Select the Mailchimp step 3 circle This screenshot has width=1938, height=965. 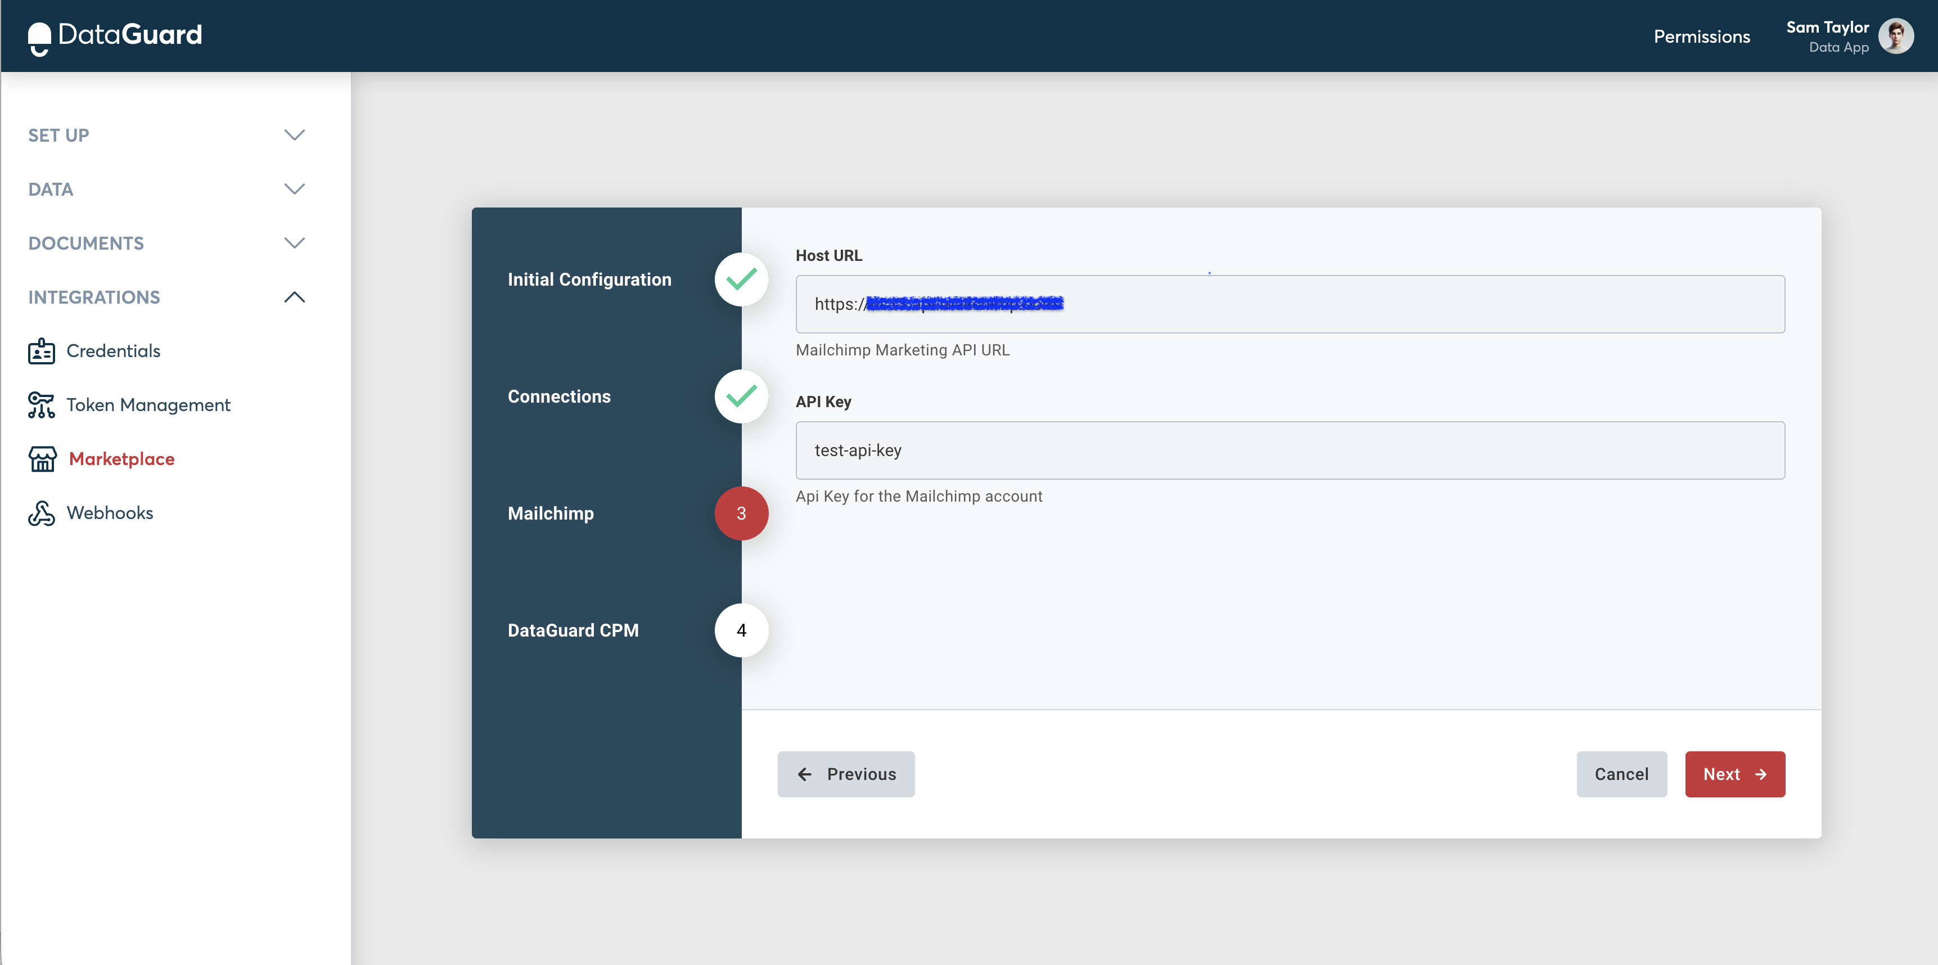[x=741, y=514]
